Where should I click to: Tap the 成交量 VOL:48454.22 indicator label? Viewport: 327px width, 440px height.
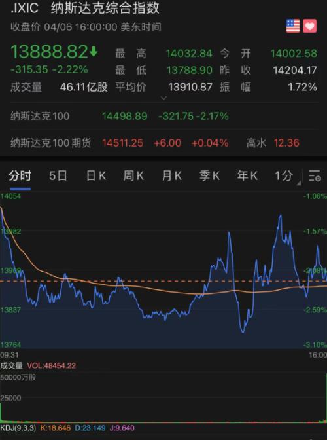pyautogui.click(x=38, y=365)
